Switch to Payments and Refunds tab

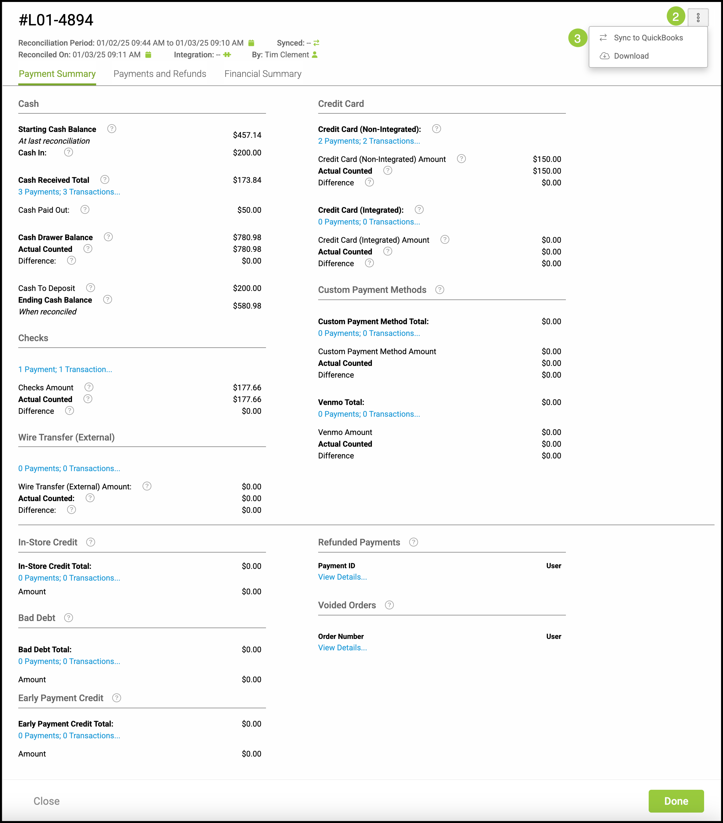[160, 74]
